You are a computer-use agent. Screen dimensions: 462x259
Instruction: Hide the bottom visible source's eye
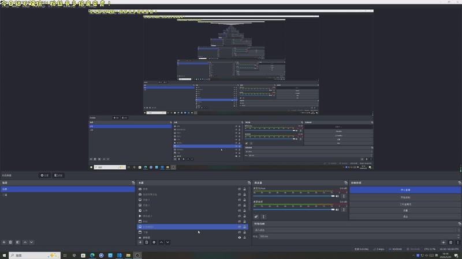pyautogui.click(x=240, y=238)
